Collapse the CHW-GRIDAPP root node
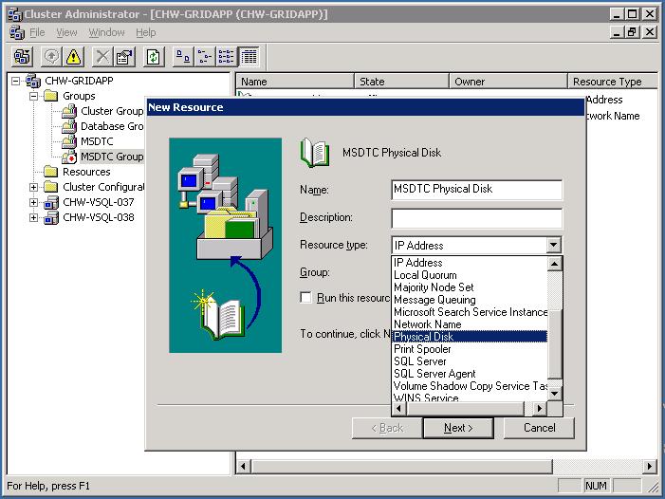 click(x=16, y=81)
